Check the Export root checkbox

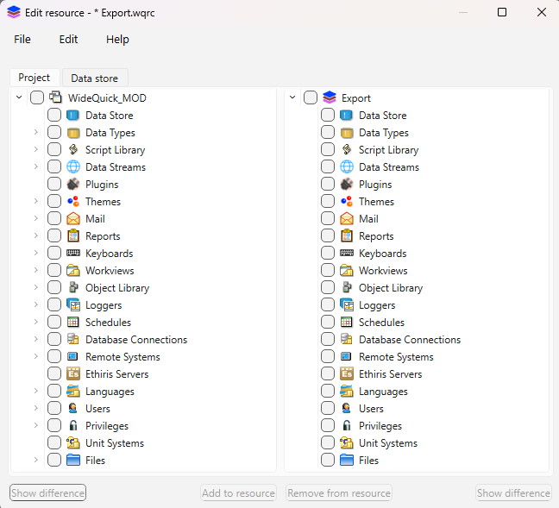pyautogui.click(x=311, y=97)
